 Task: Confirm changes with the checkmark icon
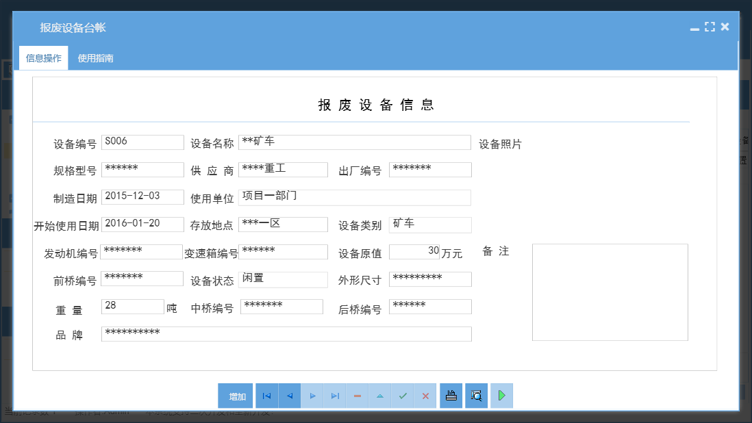(x=402, y=396)
